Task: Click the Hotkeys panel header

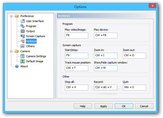Action: 105,16
